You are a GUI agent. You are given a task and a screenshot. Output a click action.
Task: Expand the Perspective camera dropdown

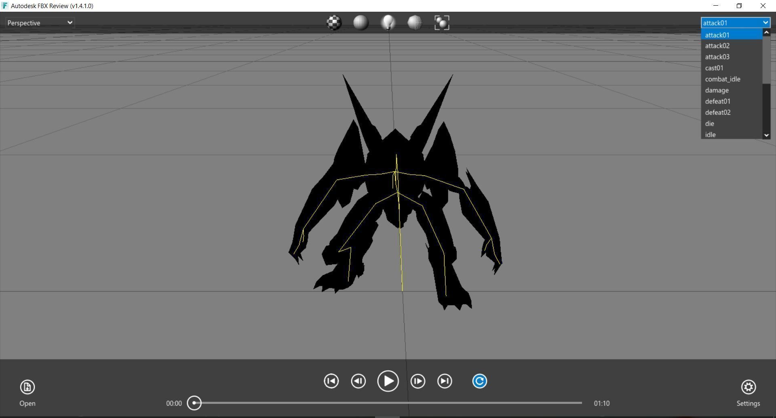pos(40,23)
